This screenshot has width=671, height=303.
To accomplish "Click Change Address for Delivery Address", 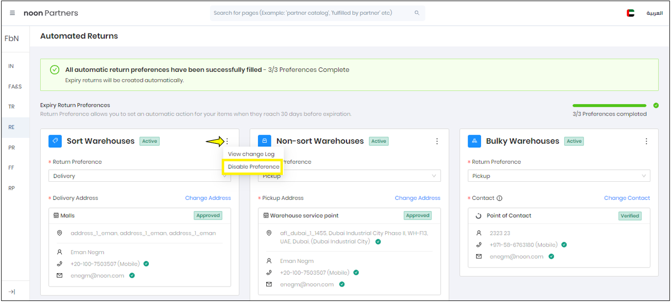I will (208, 198).
